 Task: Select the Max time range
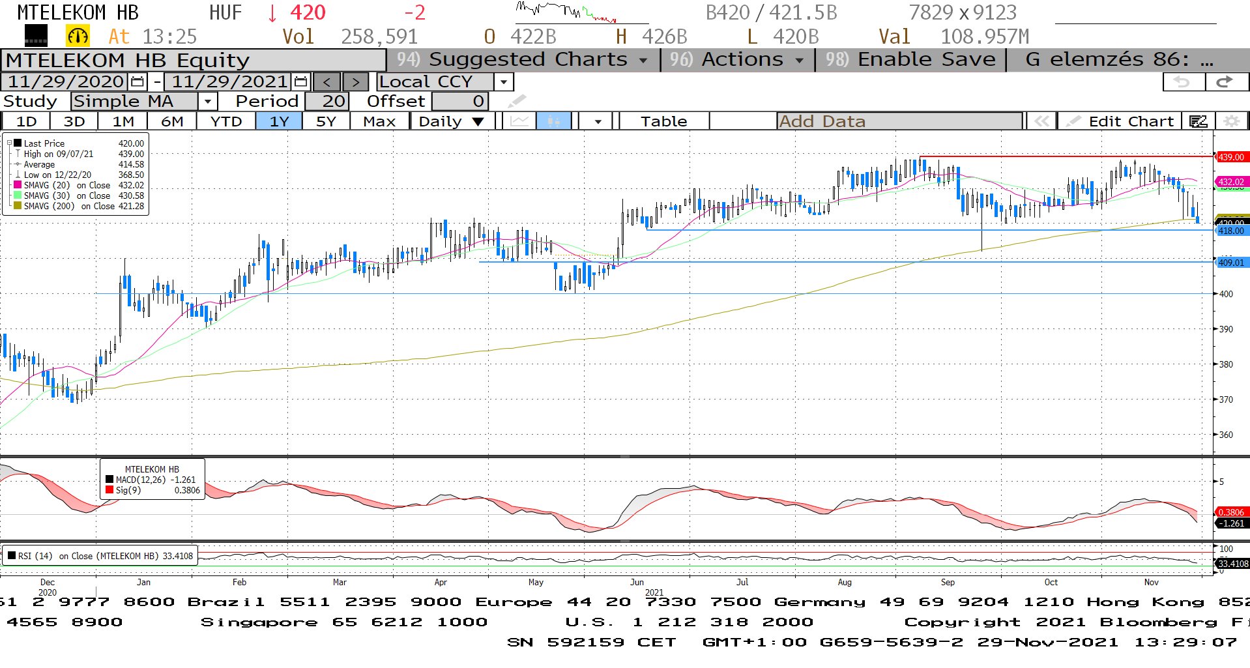tap(379, 121)
